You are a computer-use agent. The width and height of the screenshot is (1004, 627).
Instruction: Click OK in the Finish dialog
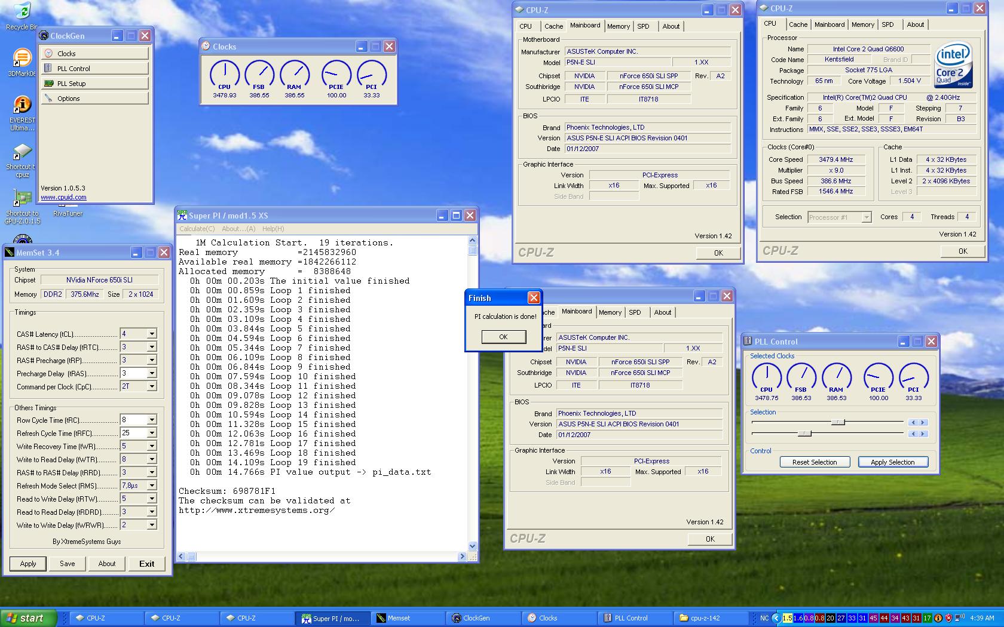pos(504,337)
